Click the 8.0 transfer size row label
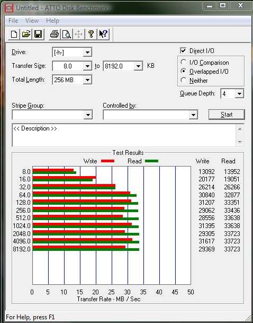This screenshot has width=253, height=323. pos(26,172)
